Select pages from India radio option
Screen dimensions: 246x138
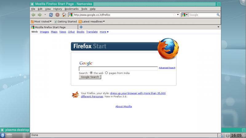(x=106, y=73)
